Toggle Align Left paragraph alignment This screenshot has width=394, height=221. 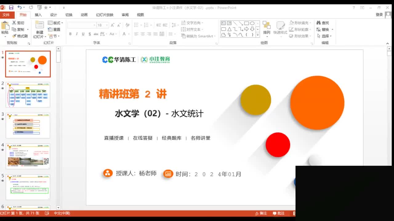click(136, 34)
